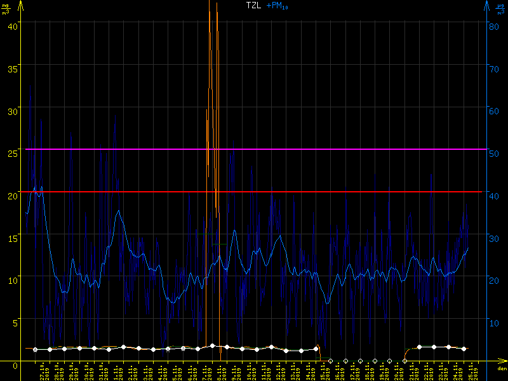Screen dimensions: 508x381
Task: Click the white data marker at 14.11.2019
Action: (x=316, y=349)
